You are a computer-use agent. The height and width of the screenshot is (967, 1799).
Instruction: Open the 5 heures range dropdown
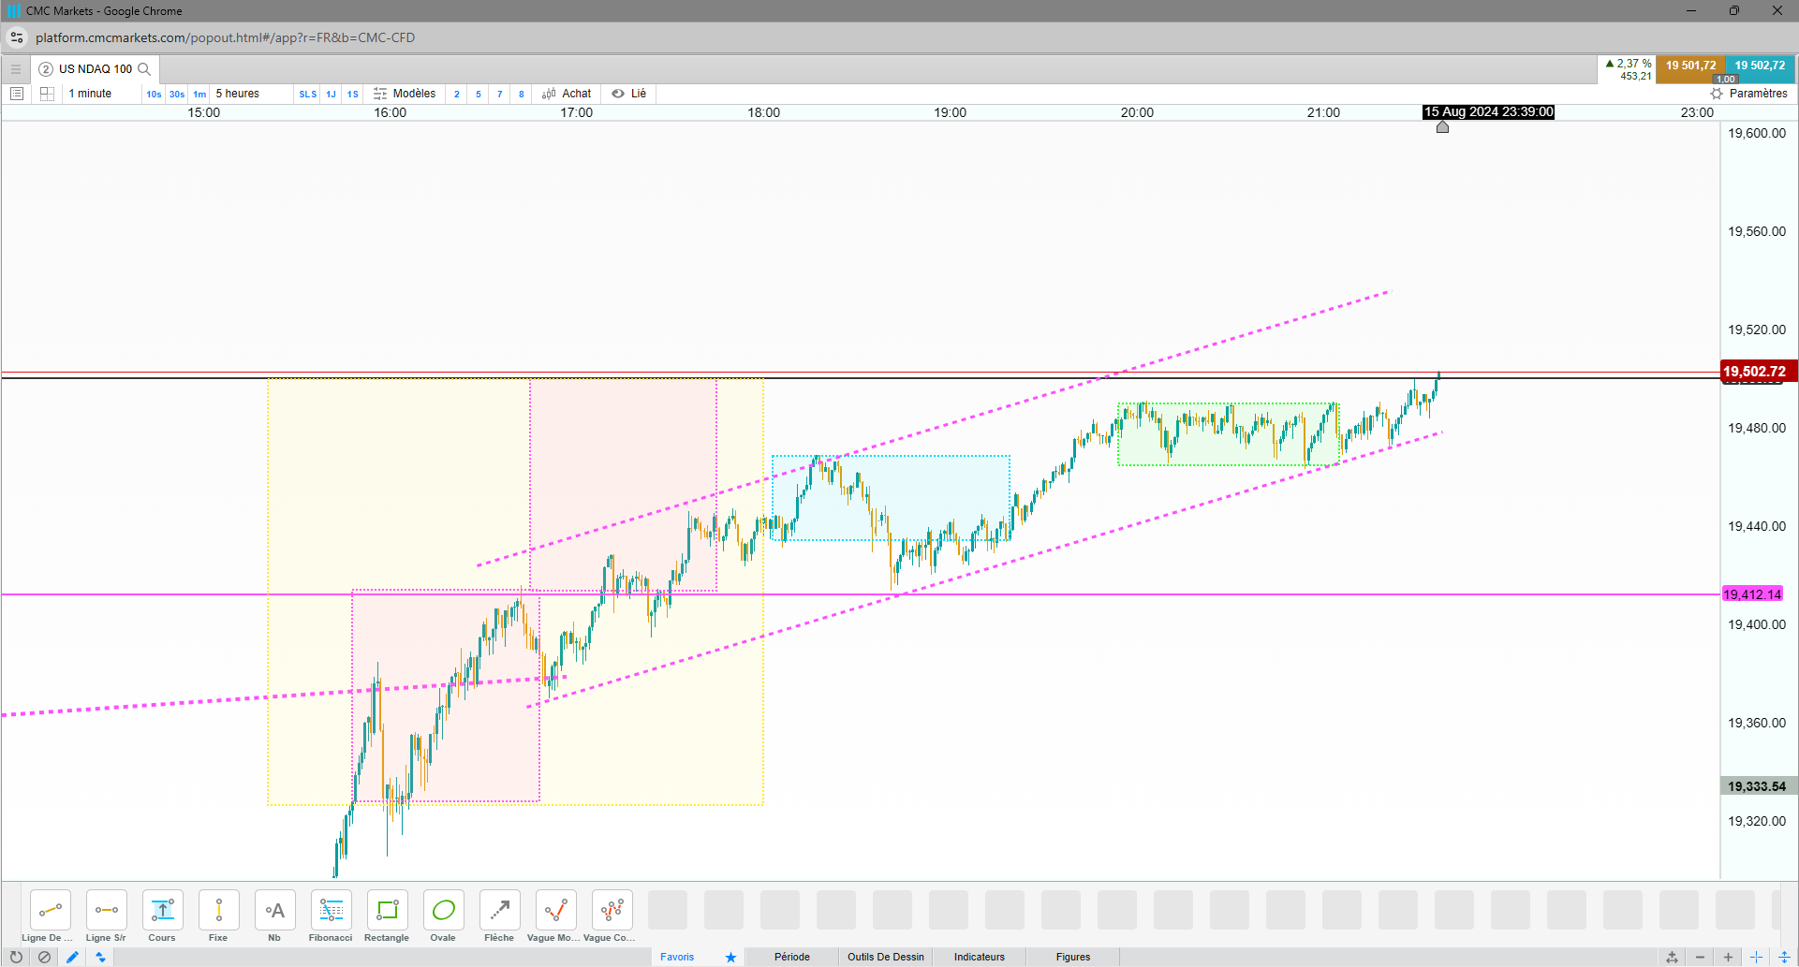point(238,94)
